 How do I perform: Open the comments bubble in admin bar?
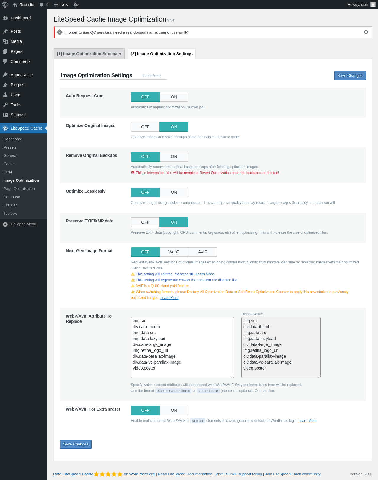[x=42, y=5]
